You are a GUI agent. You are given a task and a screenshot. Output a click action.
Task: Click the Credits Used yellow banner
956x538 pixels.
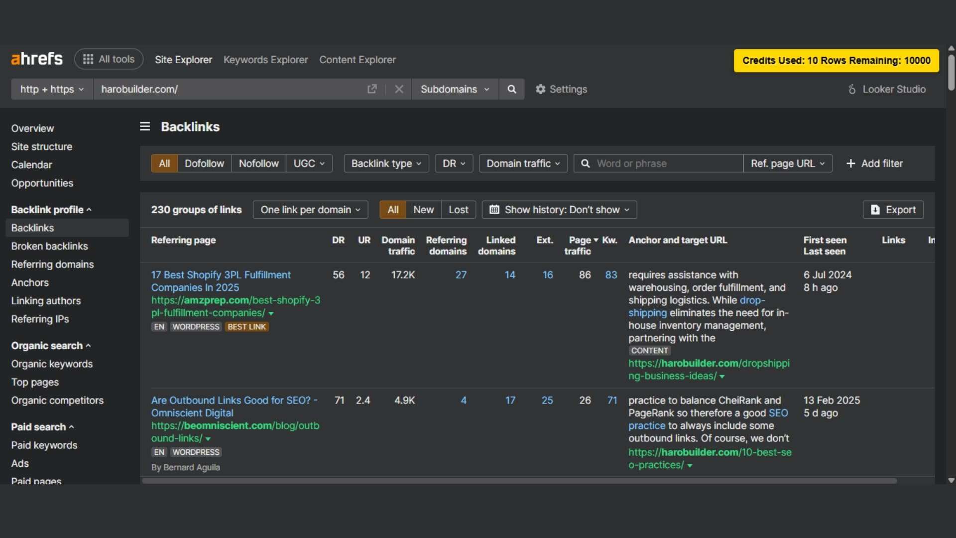[x=836, y=61]
